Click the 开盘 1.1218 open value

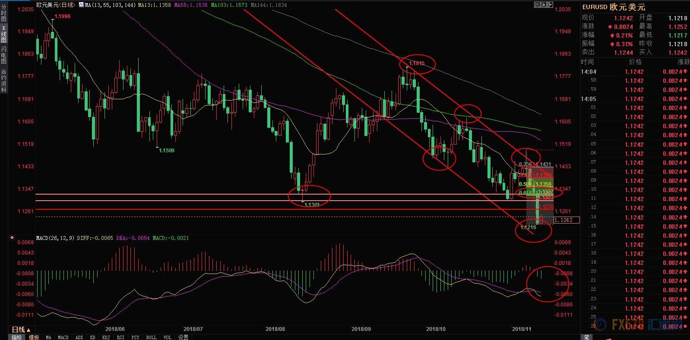pos(678,18)
